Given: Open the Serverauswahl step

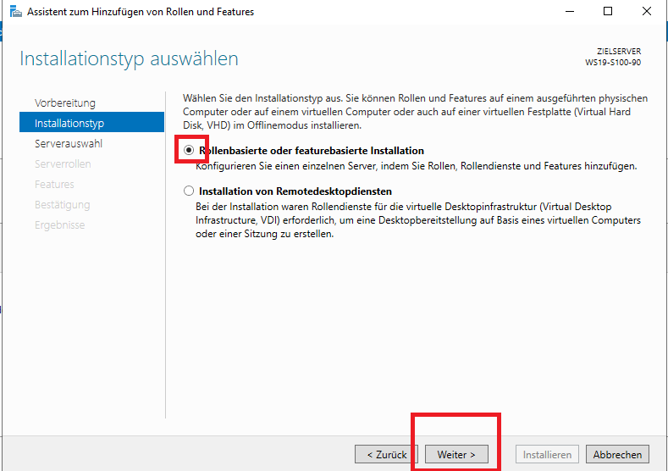Looking at the screenshot, I should click(x=69, y=144).
